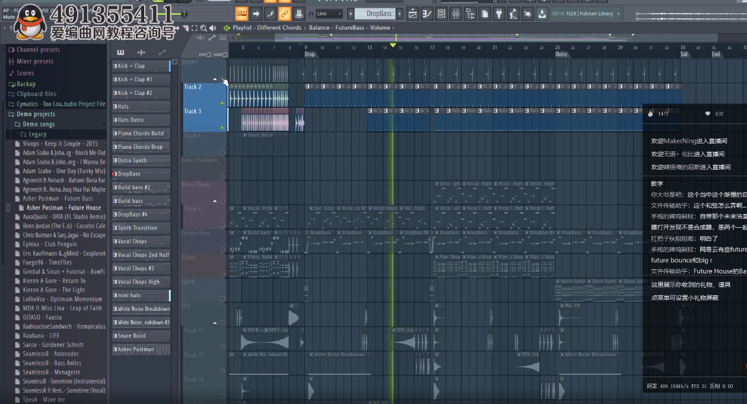Open the Mixer window from toolbar
The height and width of the screenshot is (404, 747).
(456, 14)
